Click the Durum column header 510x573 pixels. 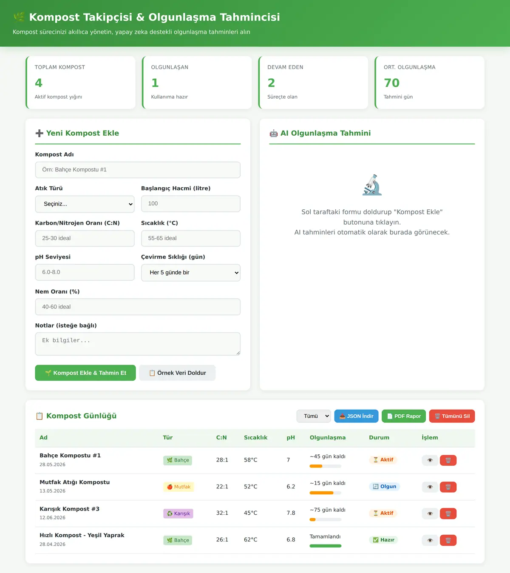point(379,438)
